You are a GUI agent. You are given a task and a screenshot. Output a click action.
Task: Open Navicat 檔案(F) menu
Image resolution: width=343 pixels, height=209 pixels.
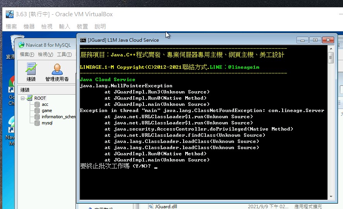coord(27,54)
